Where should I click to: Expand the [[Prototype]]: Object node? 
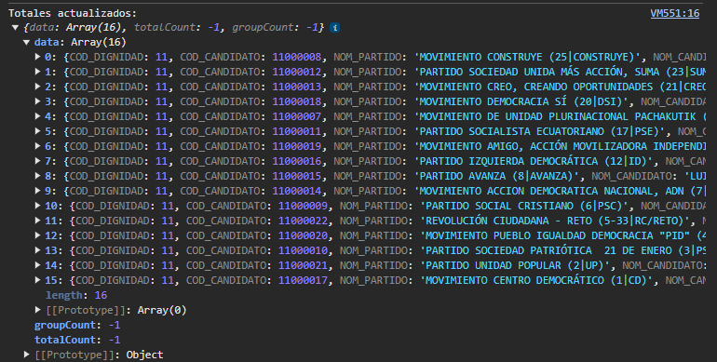(x=26, y=355)
